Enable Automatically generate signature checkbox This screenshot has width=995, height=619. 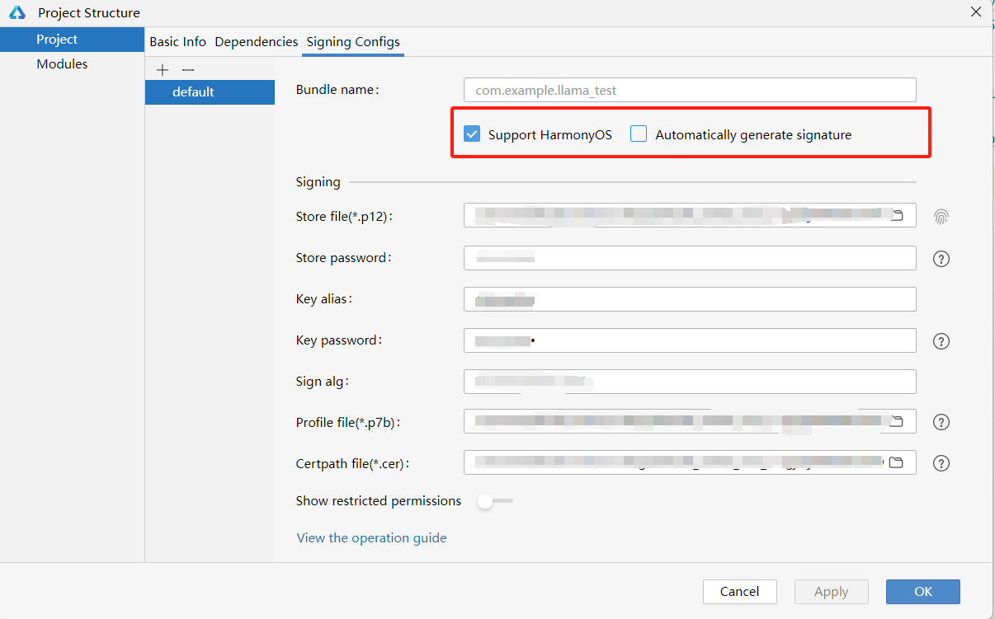(639, 134)
